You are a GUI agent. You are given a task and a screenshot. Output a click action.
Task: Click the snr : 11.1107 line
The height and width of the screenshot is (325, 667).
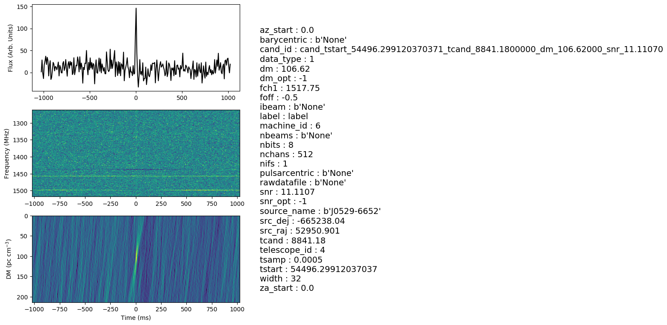coord(287,192)
